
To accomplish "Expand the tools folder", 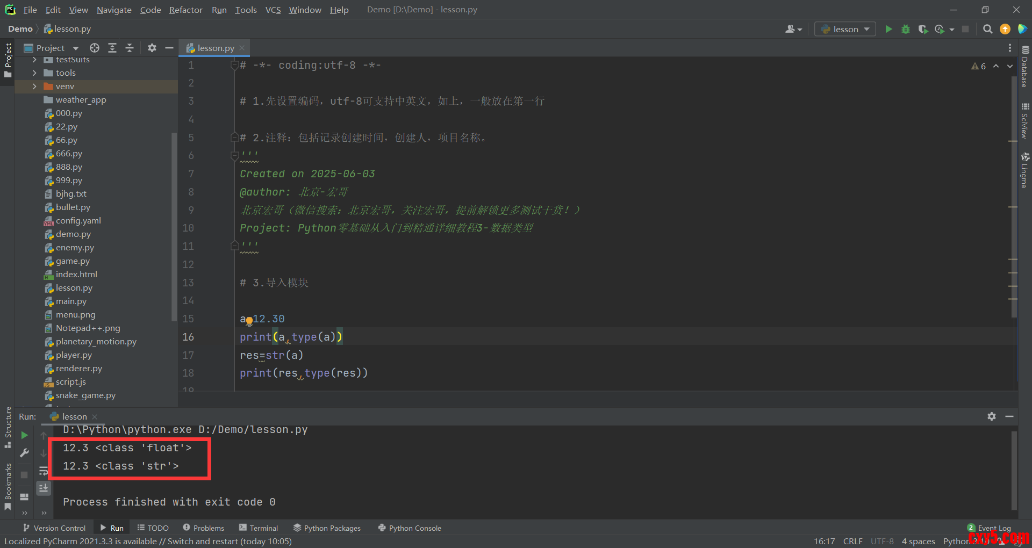I will pyautogui.click(x=34, y=73).
